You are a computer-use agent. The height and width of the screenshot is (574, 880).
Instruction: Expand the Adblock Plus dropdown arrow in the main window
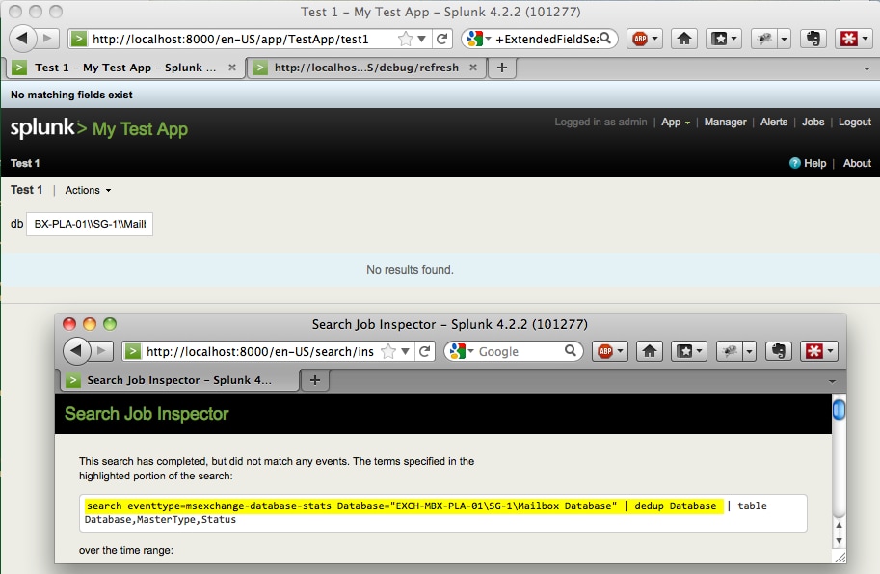pyautogui.click(x=654, y=39)
